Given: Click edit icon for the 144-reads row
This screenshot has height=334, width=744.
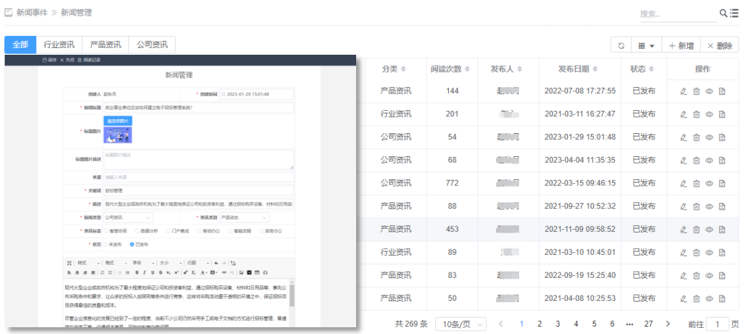Looking at the screenshot, I should pos(683,91).
